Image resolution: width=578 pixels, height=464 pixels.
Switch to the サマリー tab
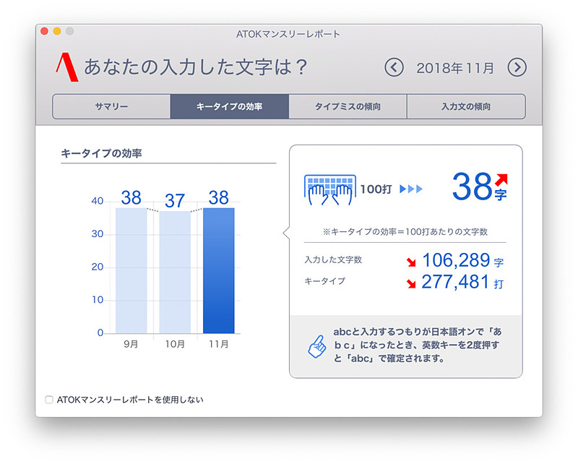coord(111,106)
